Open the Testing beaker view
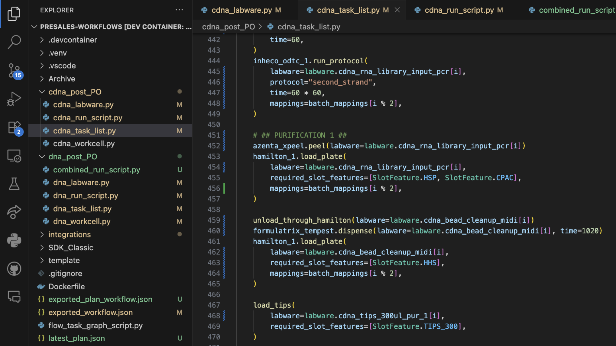 [14, 183]
